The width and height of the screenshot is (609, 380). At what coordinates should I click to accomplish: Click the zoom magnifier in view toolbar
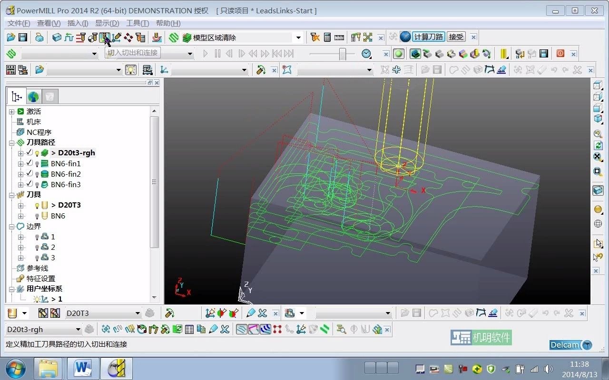tap(598, 134)
